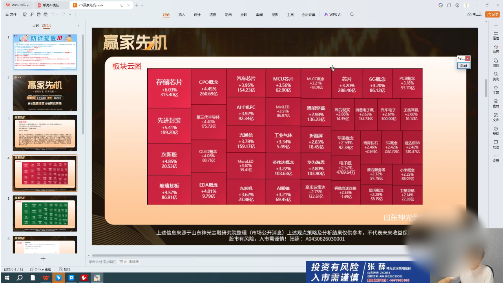The image size is (504, 283).
Task: Open the 批注 comments panel
Action: coord(496,144)
